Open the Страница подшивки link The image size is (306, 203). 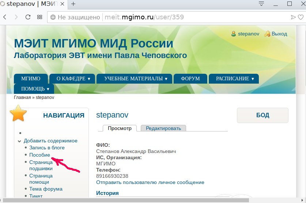pyautogui.click(x=41, y=165)
